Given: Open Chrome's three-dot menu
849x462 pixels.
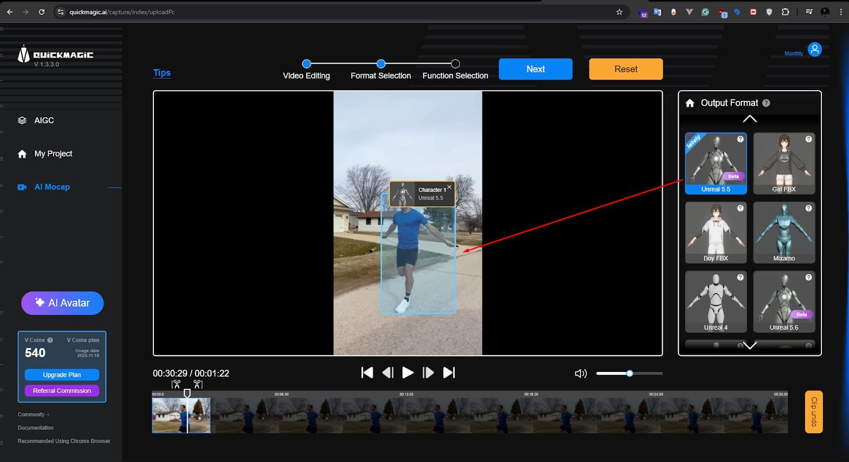Looking at the screenshot, I should tap(841, 12).
